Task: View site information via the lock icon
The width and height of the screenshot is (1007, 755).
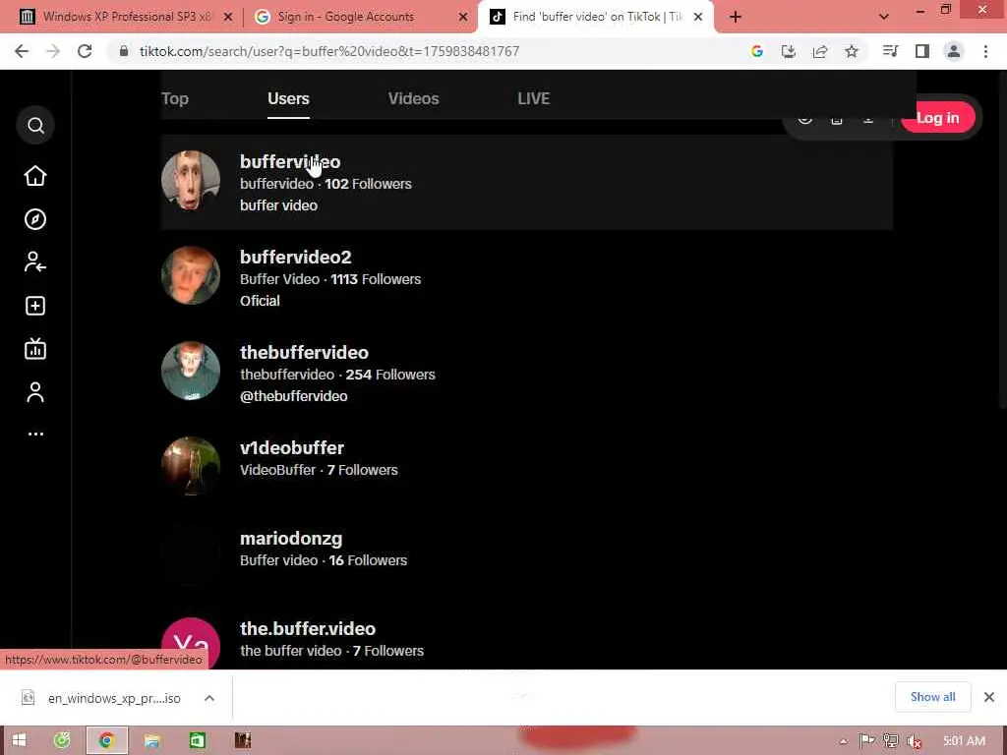Action: [x=123, y=51]
